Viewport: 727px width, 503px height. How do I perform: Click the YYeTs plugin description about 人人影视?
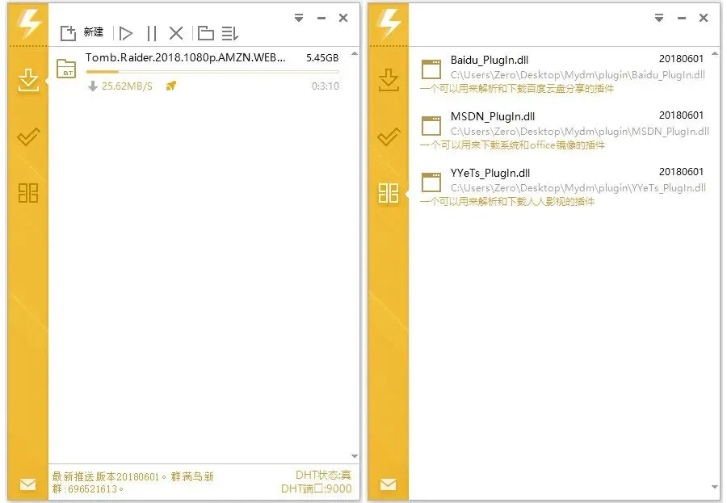[x=507, y=202]
